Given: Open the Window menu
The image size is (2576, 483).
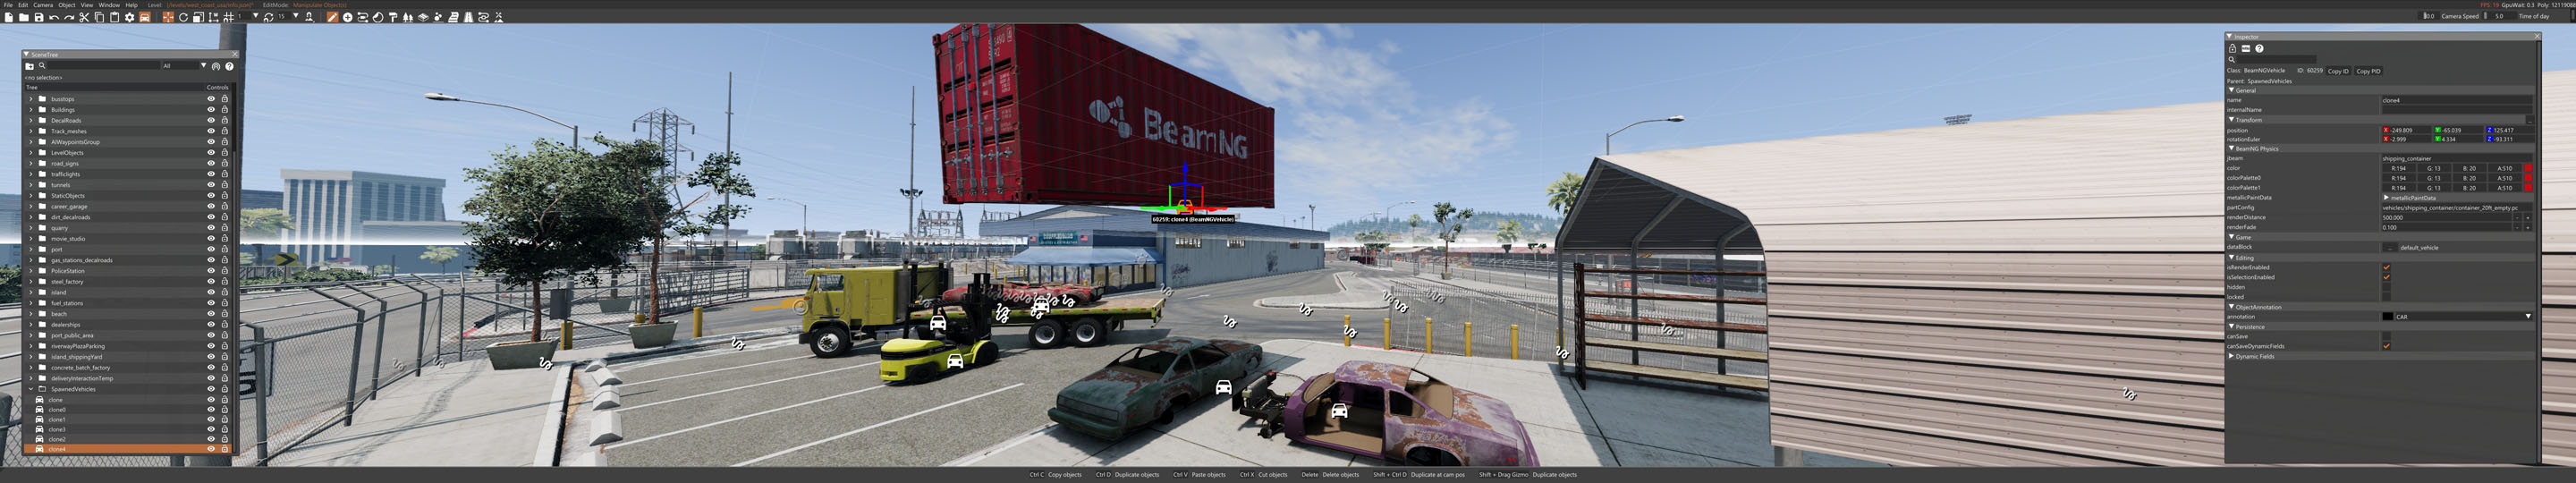Looking at the screenshot, I should point(109,5).
